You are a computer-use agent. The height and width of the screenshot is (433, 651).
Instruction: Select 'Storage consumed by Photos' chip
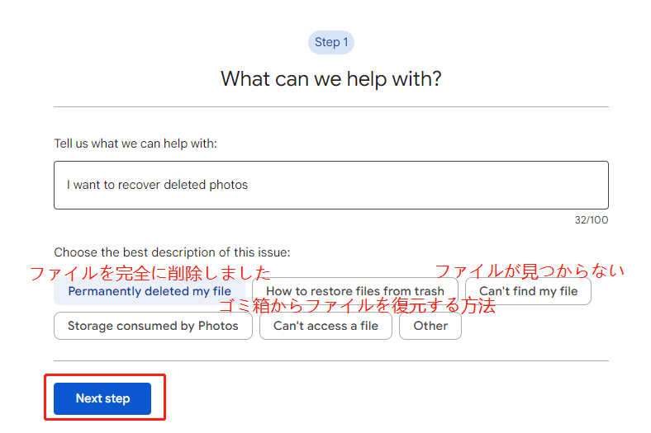(x=153, y=326)
